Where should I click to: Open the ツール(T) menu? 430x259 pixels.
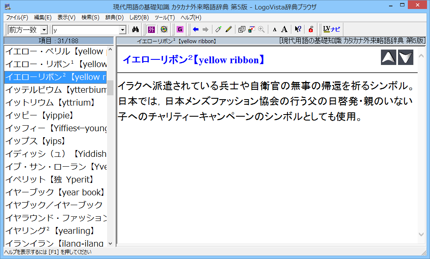[164, 18]
